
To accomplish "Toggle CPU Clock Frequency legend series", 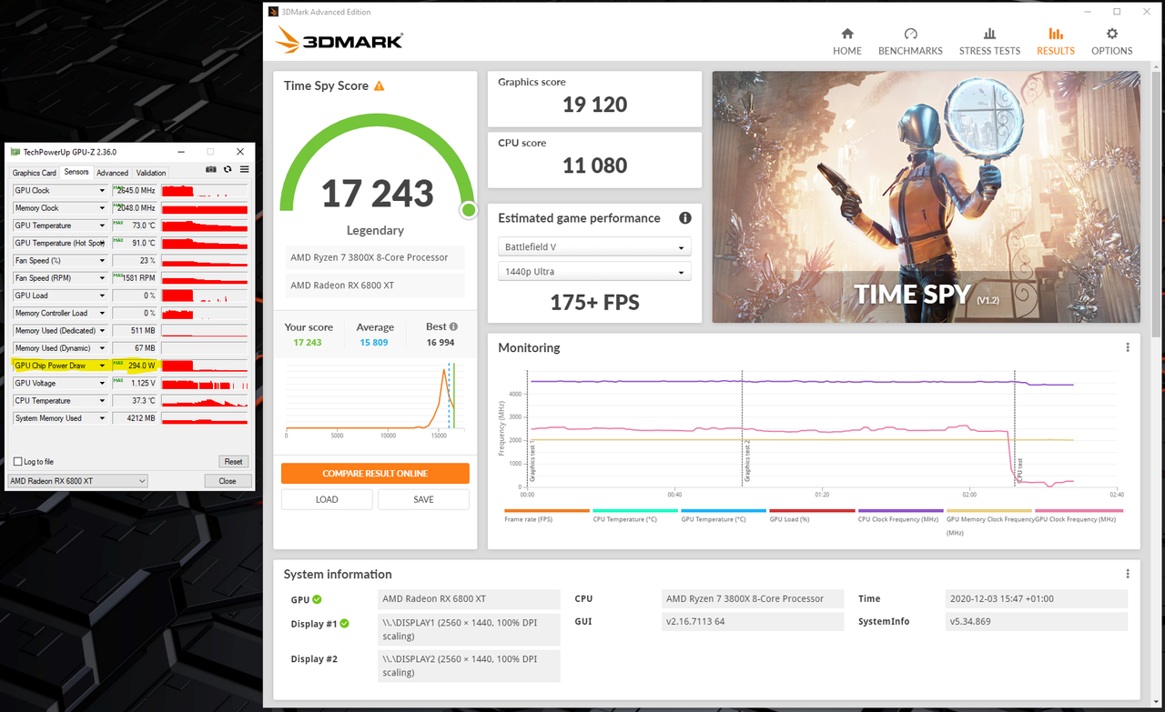I will pyautogui.click(x=899, y=516).
